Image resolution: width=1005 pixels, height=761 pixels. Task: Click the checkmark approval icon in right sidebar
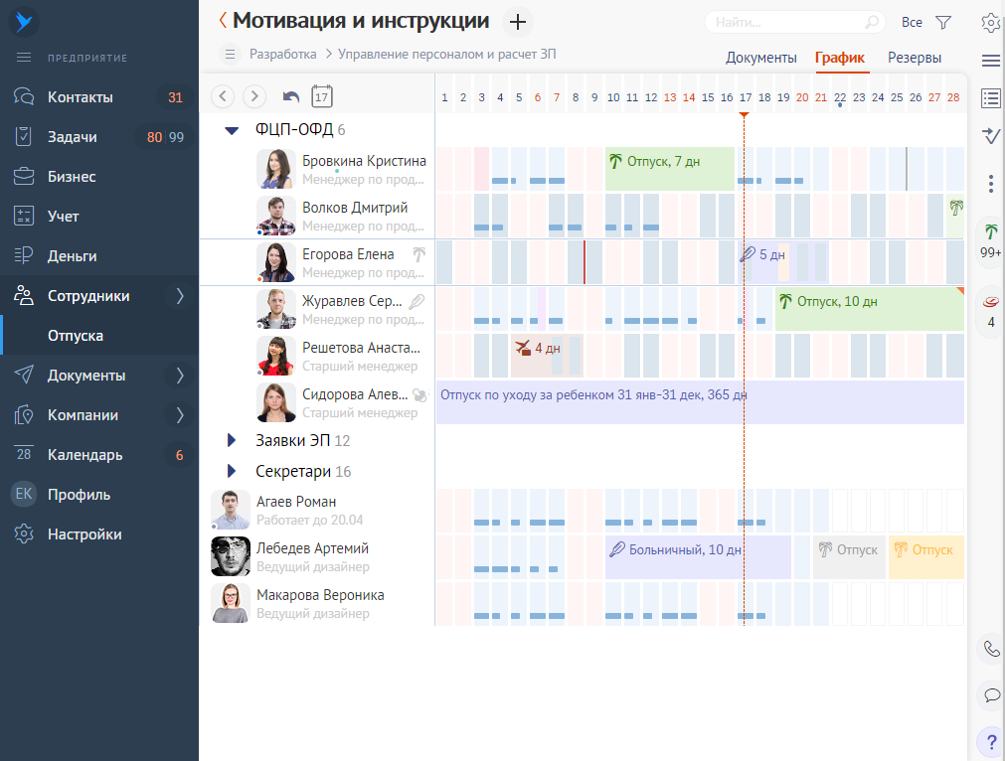pos(989,136)
